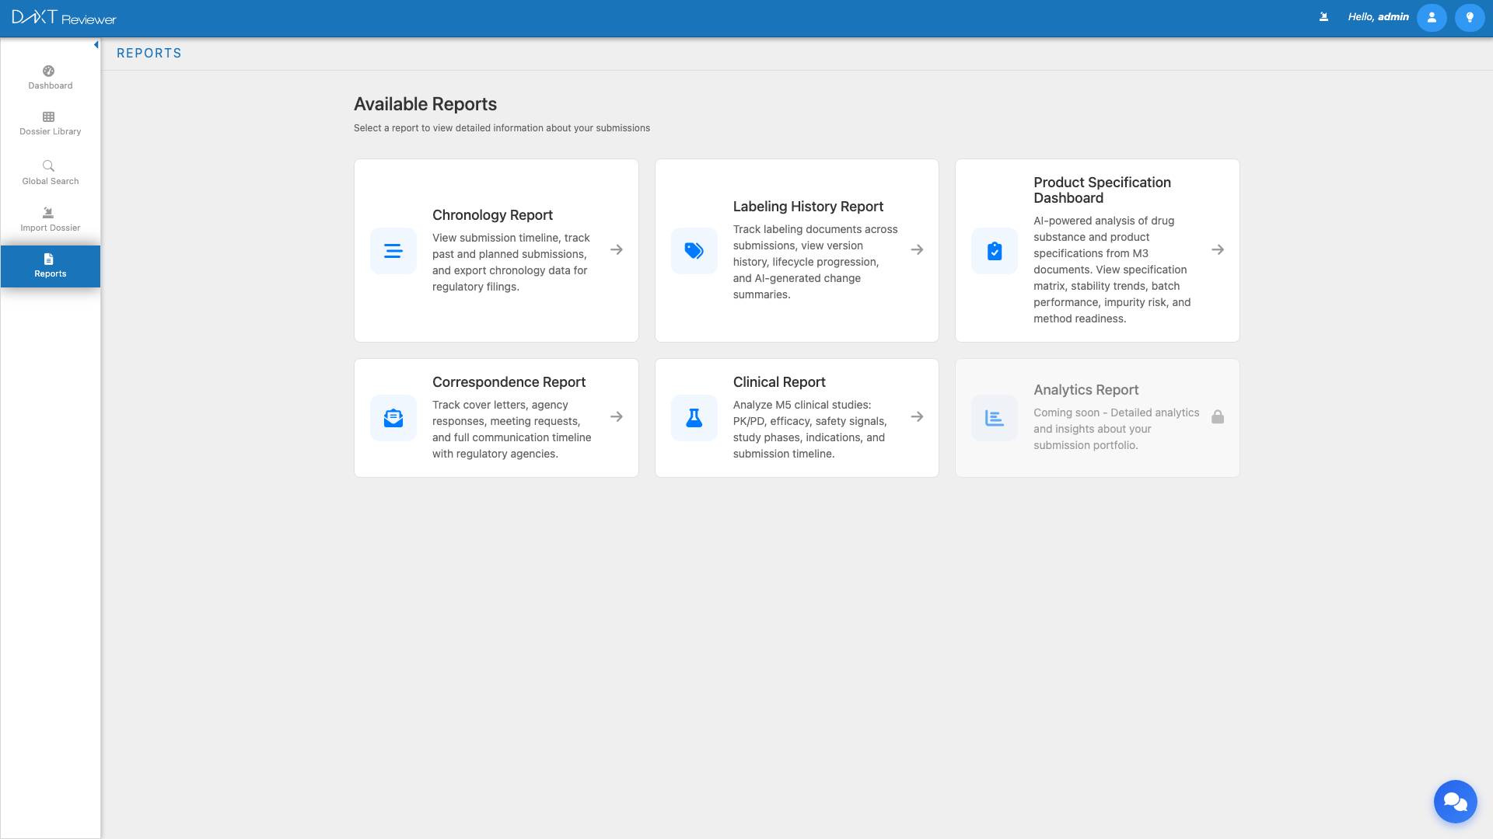Click the Correspondence Report envelope icon
This screenshot has height=839, width=1493.
(393, 417)
